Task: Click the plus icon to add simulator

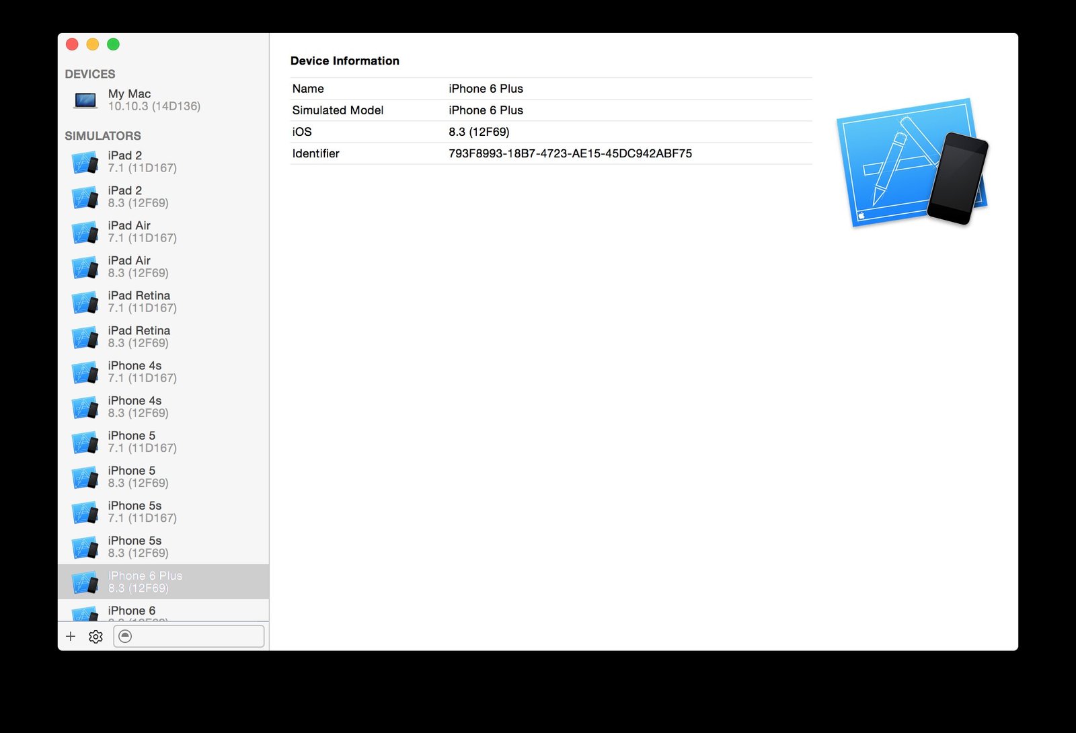Action: pyautogui.click(x=71, y=636)
